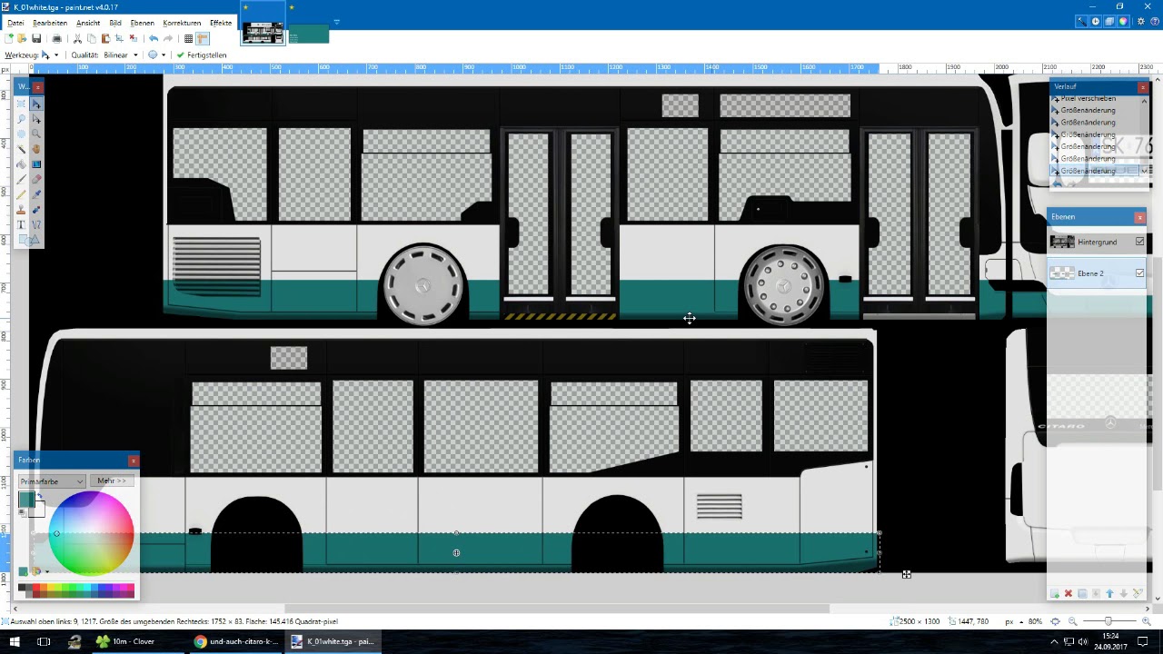1163x654 pixels.
Task: Select the Pencil tool
Action: coord(22,194)
